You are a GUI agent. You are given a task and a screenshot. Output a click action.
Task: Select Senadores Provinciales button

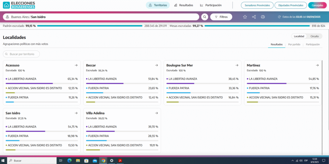[257, 5]
